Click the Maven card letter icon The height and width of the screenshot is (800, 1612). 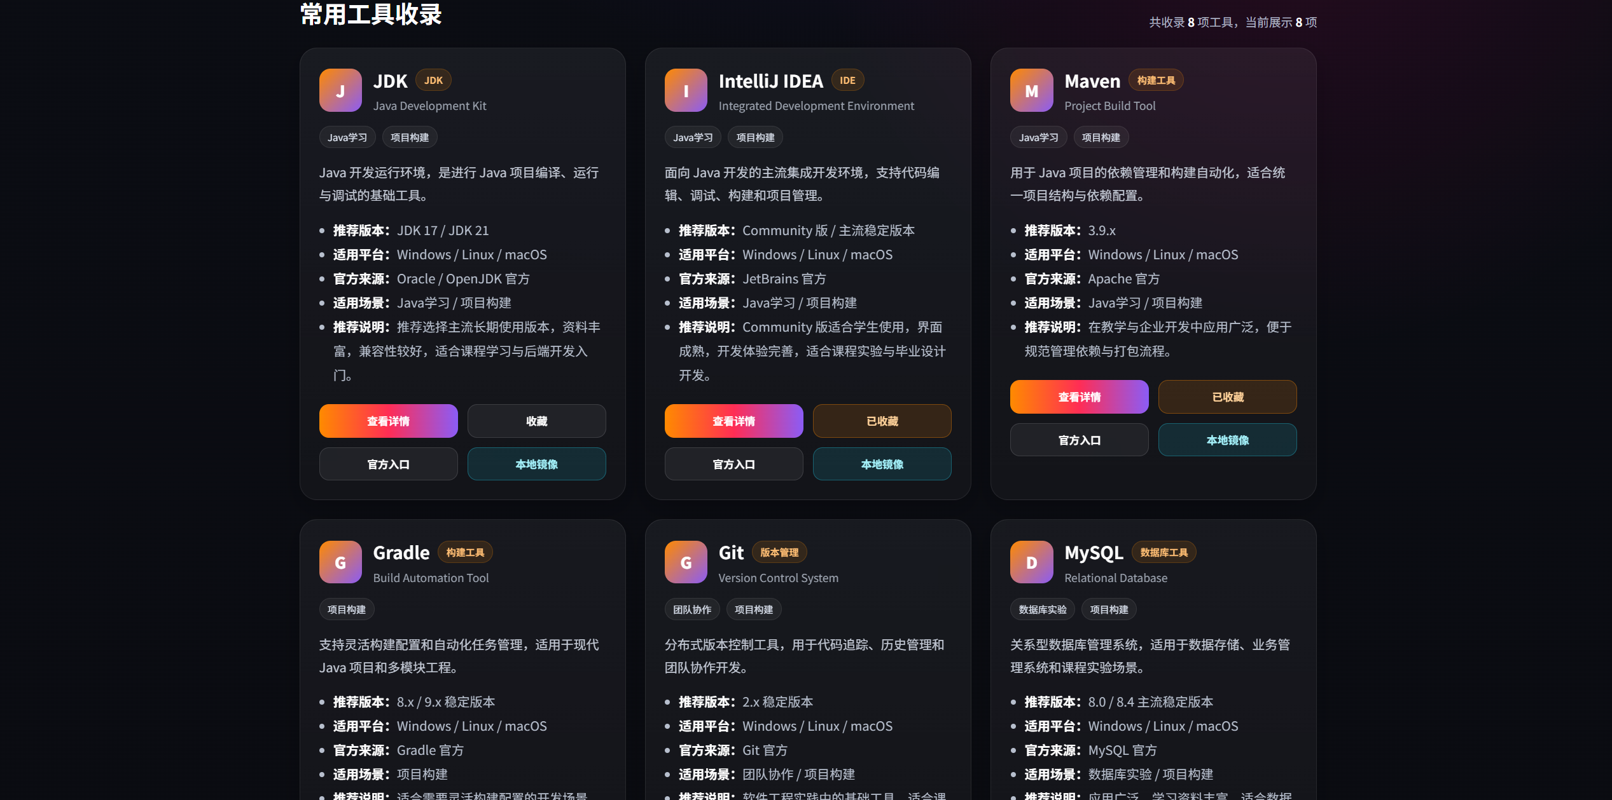coord(1031,90)
